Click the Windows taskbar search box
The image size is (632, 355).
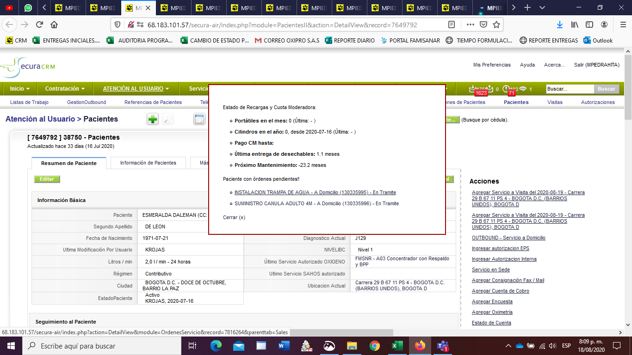pyautogui.click(x=102, y=346)
